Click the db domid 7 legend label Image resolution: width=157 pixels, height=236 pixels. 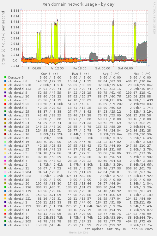(18, 214)
